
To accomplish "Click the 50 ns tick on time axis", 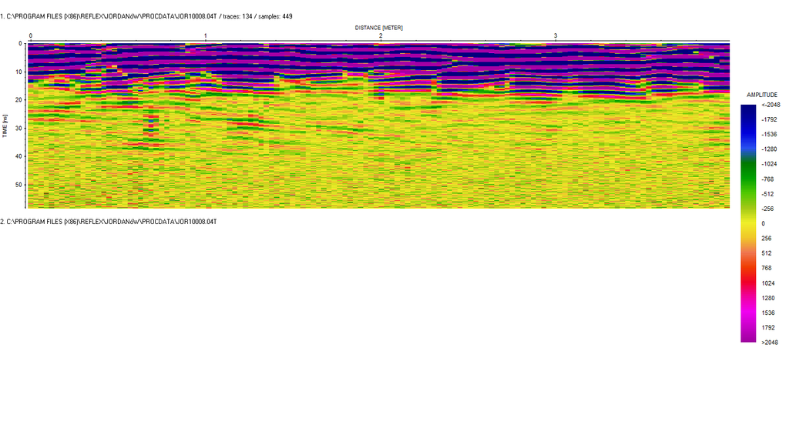I will (x=19, y=185).
